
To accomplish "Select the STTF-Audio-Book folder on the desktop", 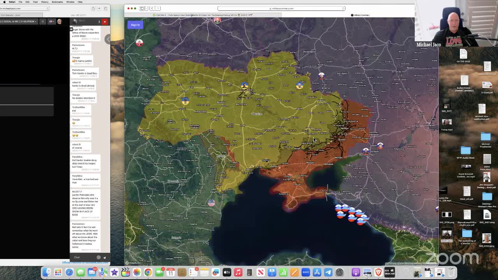I will (x=466, y=152).
